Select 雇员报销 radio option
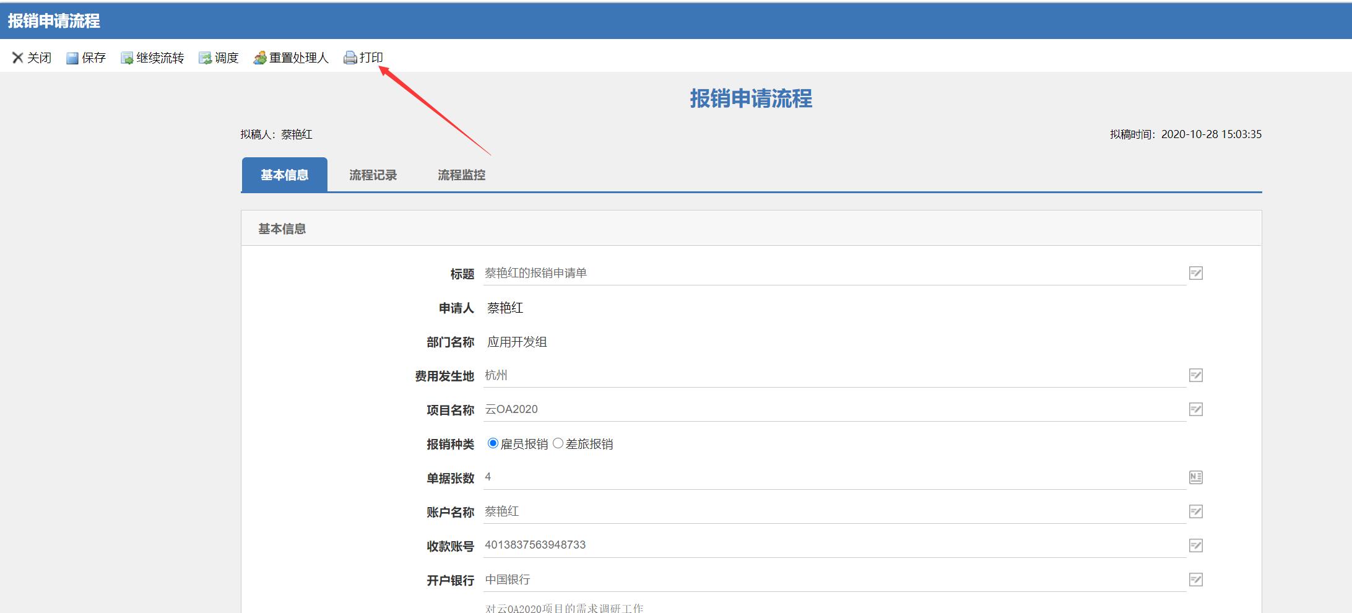Viewport: 1352px width, 613px height. tap(493, 443)
